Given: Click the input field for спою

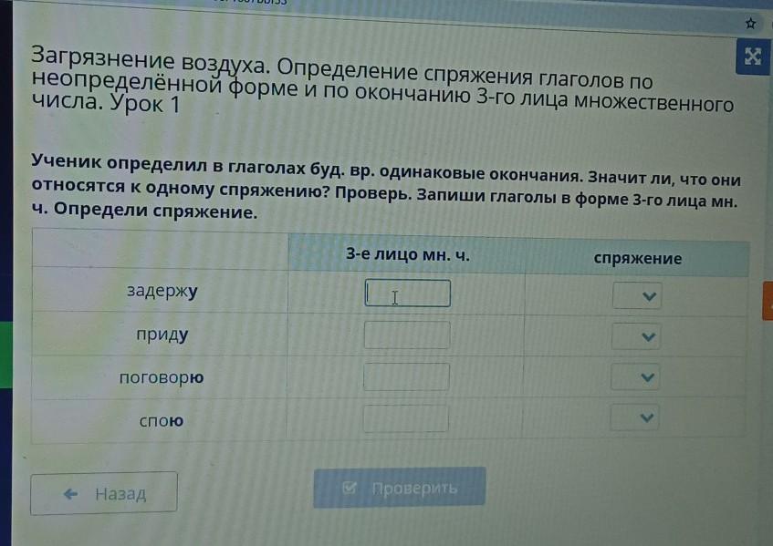Looking at the screenshot, I should coord(406,418).
